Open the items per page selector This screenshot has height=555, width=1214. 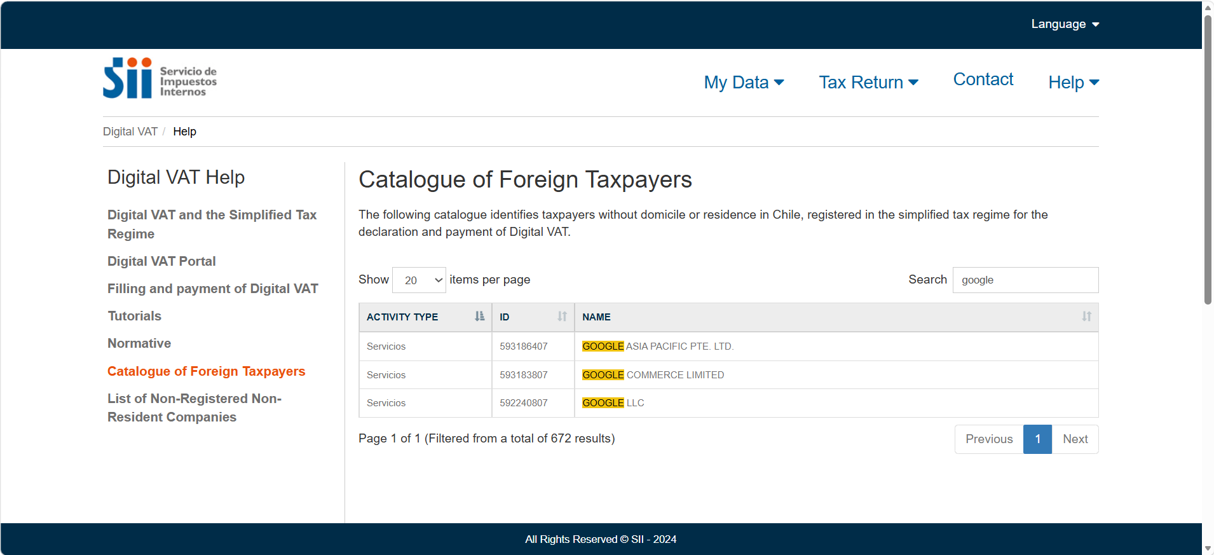tap(419, 280)
